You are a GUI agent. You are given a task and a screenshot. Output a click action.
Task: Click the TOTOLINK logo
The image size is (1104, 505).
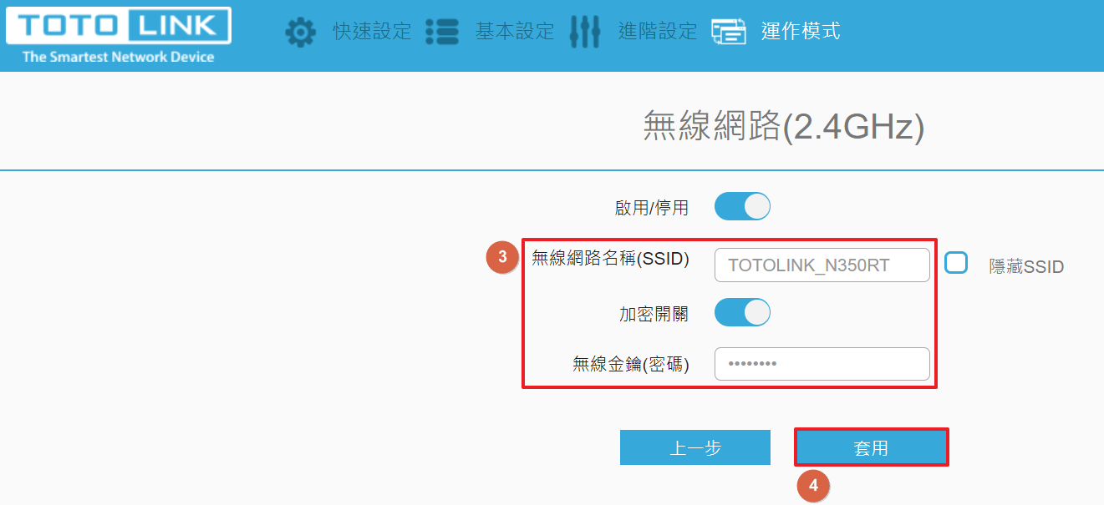coord(118,36)
